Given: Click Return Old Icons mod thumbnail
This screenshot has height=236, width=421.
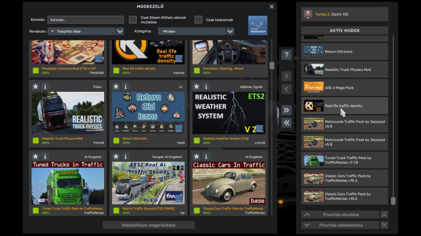Looking at the screenshot, I should pos(148,113).
